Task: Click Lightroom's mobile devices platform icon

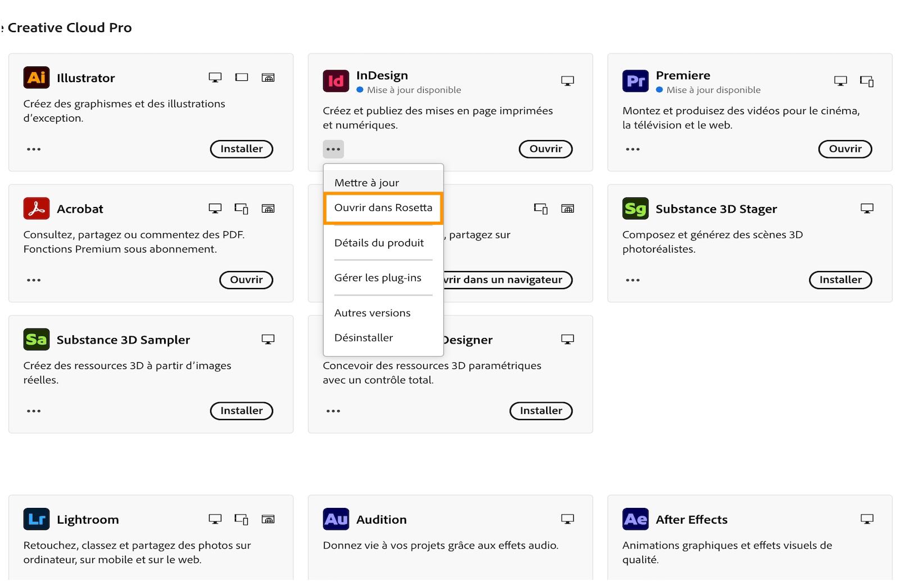Action: coord(242,519)
